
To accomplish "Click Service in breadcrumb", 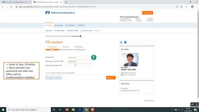I will (56, 36).
